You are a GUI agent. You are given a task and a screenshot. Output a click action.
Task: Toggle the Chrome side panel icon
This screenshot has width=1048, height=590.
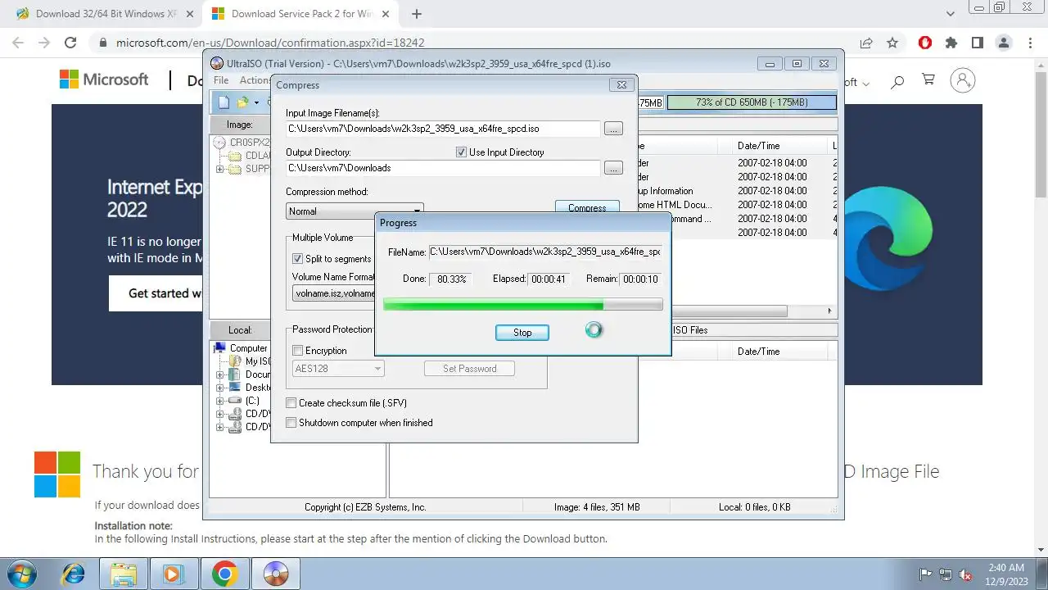coord(977,43)
